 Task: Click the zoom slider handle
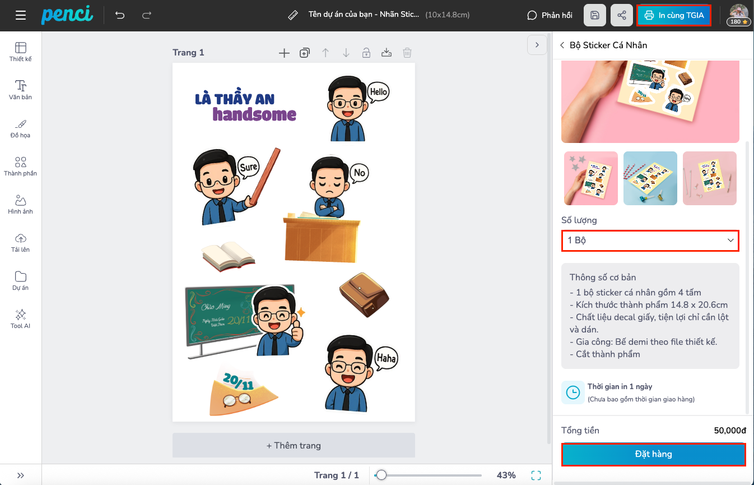(381, 475)
